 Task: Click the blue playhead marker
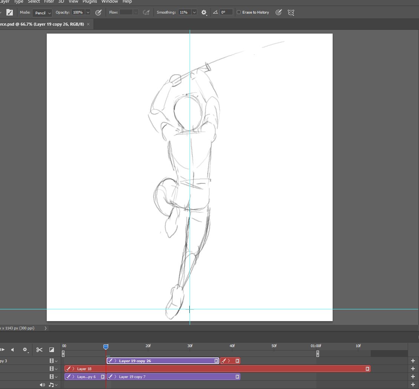pyautogui.click(x=106, y=347)
